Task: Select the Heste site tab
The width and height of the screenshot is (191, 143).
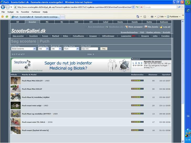Action: pyautogui.click(x=120, y=22)
